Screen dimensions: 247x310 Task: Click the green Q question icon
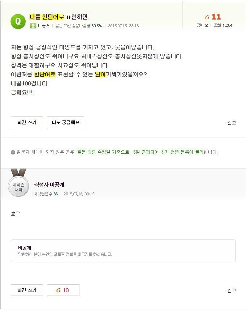pos(18,21)
